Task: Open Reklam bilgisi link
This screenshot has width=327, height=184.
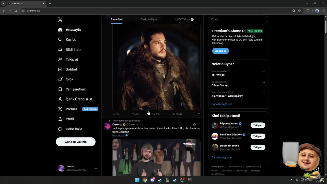Action: coord(241,171)
